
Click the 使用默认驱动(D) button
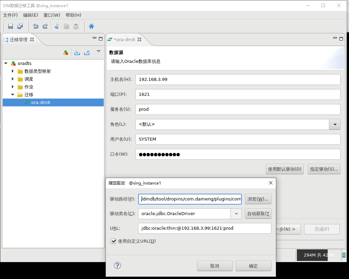coord(285,169)
